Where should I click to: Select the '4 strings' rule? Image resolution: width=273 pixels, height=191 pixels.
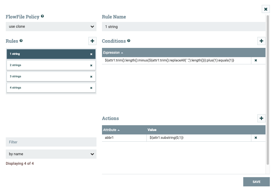pos(46,88)
